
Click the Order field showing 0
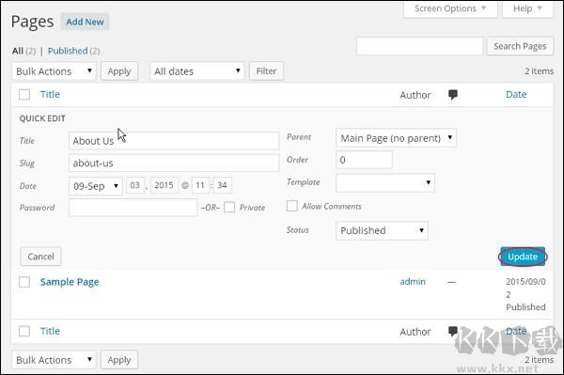(364, 160)
